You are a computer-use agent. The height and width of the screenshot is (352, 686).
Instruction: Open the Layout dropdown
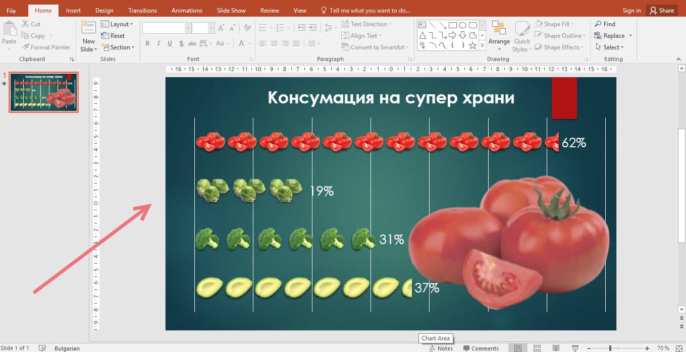click(117, 24)
